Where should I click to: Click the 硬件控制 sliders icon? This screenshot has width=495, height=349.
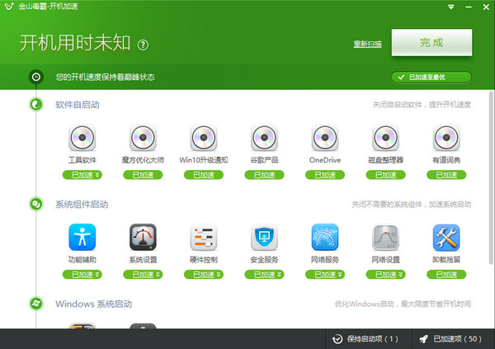pyautogui.click(x=204, y=237)
